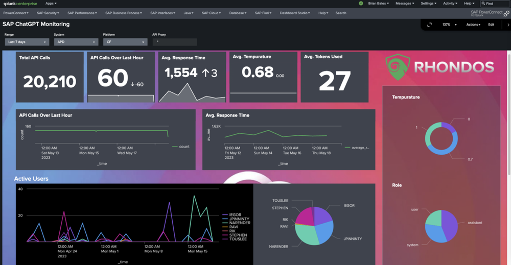The image size is (511, 265).
Task: Open the PowerConnect nav menu
Action: pos(16,13)
